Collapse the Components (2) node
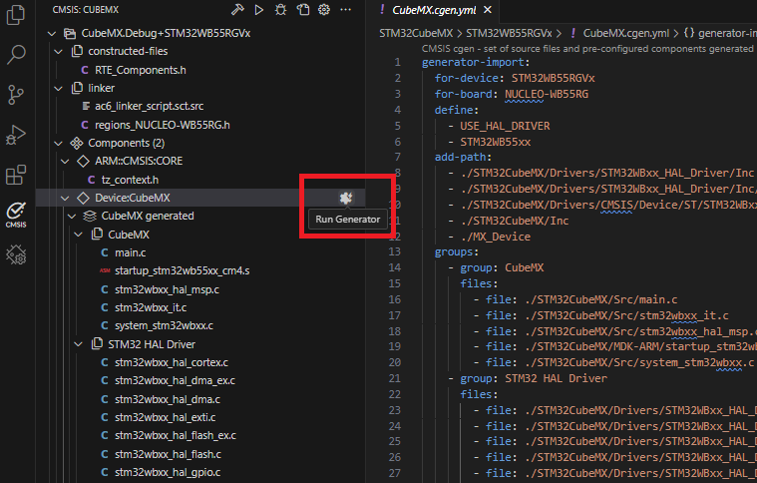Image resolution: width=757 pixels, height=483 pixels. tap(59, 143)
